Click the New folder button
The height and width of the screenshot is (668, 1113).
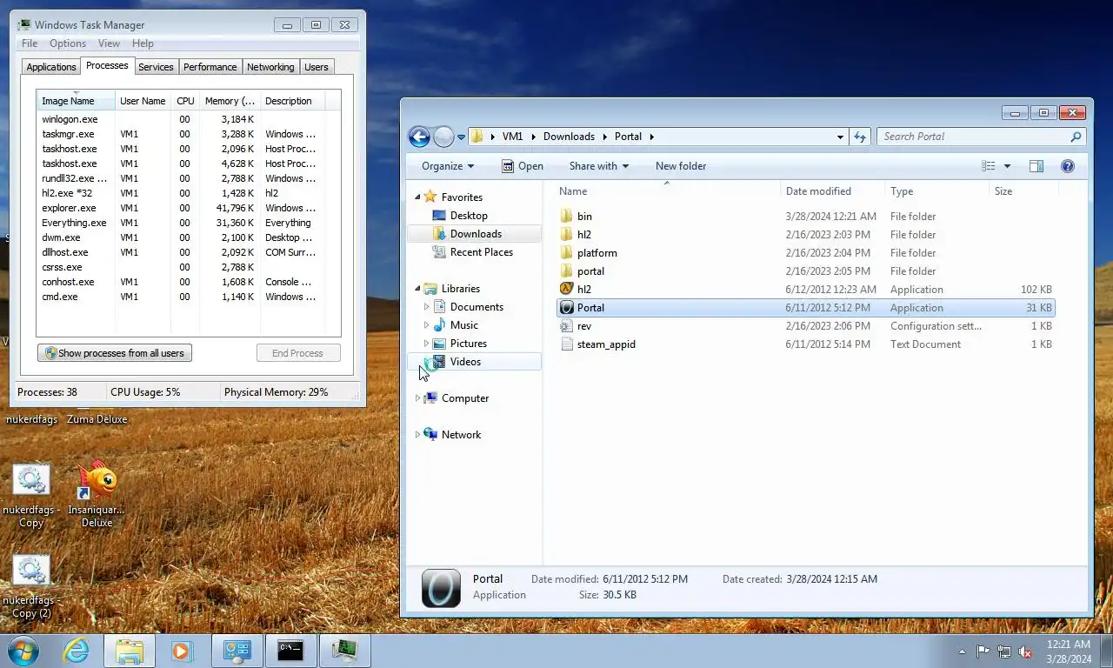click(x=681, y=166)
